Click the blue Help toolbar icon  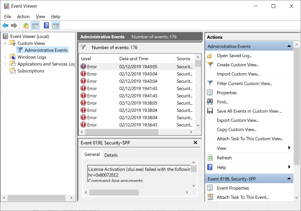pos(46,25)
